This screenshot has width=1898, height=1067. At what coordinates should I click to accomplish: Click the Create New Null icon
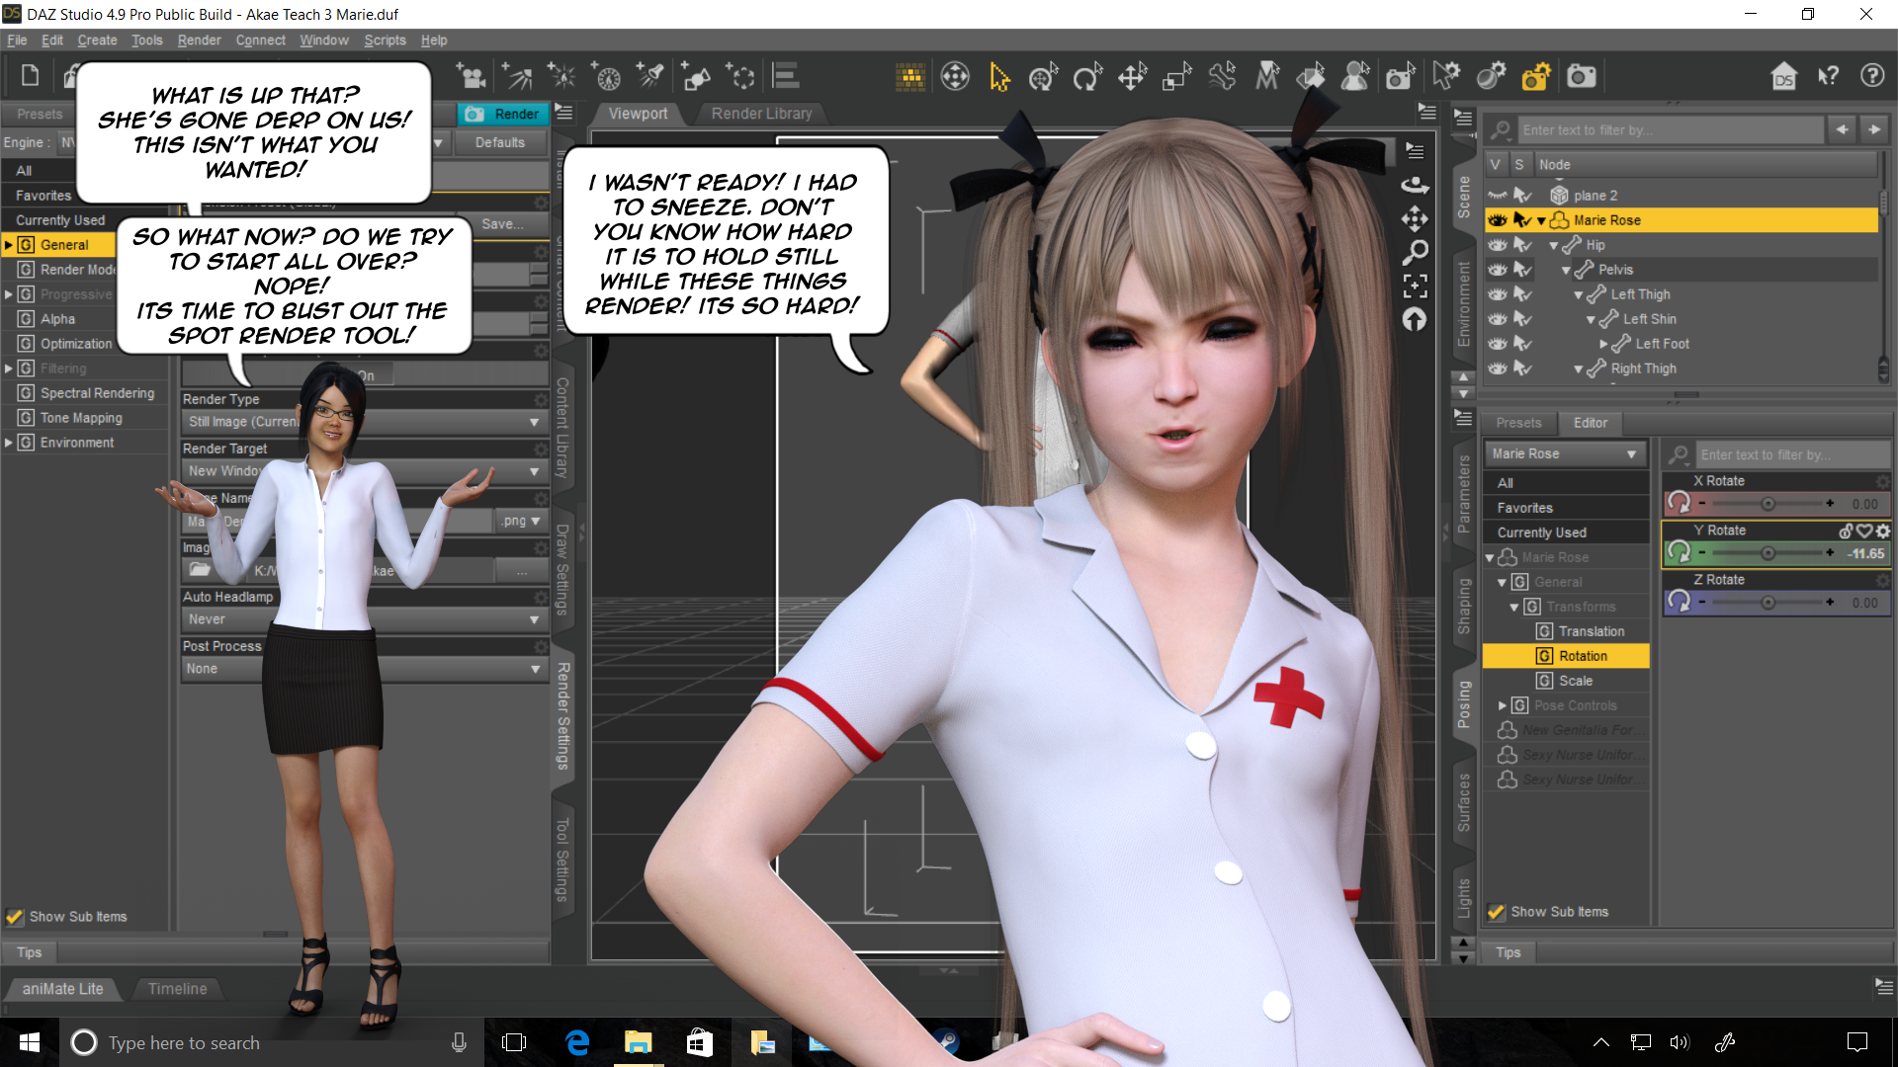(740, 76)
